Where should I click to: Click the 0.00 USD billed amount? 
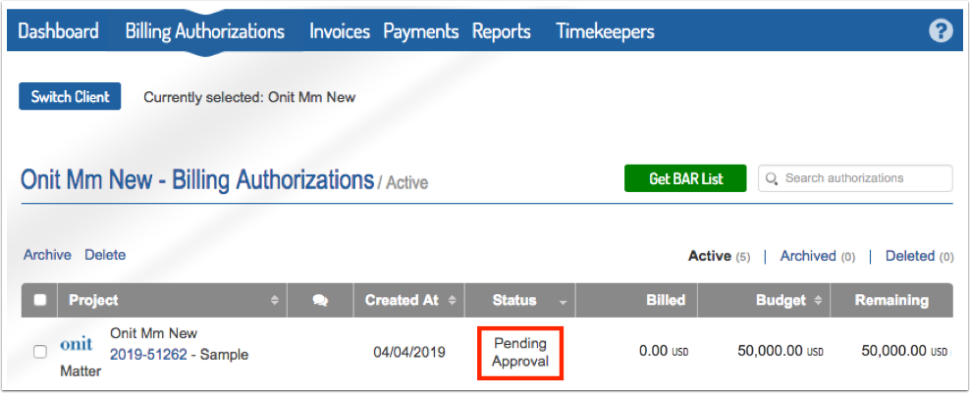(x=664, y=352)
